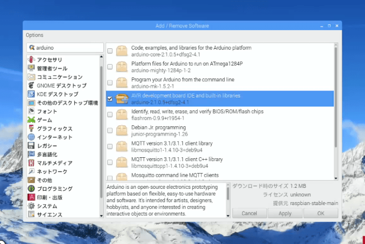Select the KDE デスクトップ icon

(31, 94)
